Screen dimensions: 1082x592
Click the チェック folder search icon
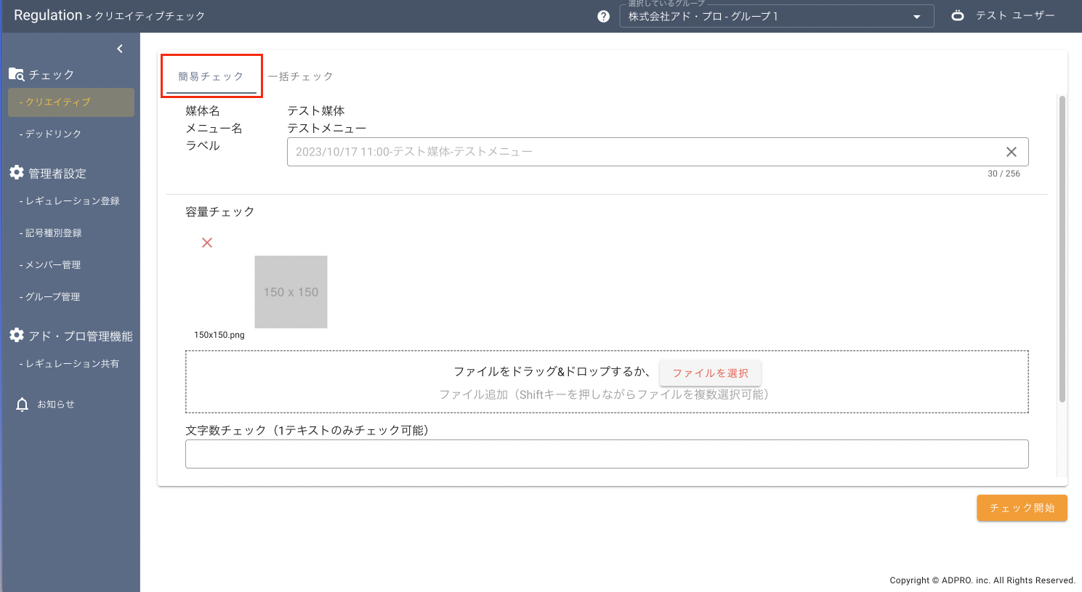16,74
